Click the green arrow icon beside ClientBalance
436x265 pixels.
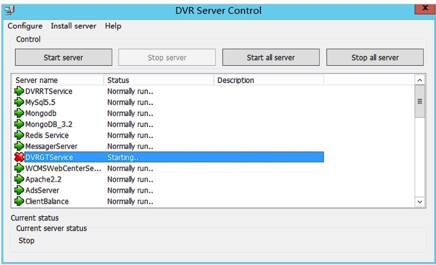coord(19,201)
